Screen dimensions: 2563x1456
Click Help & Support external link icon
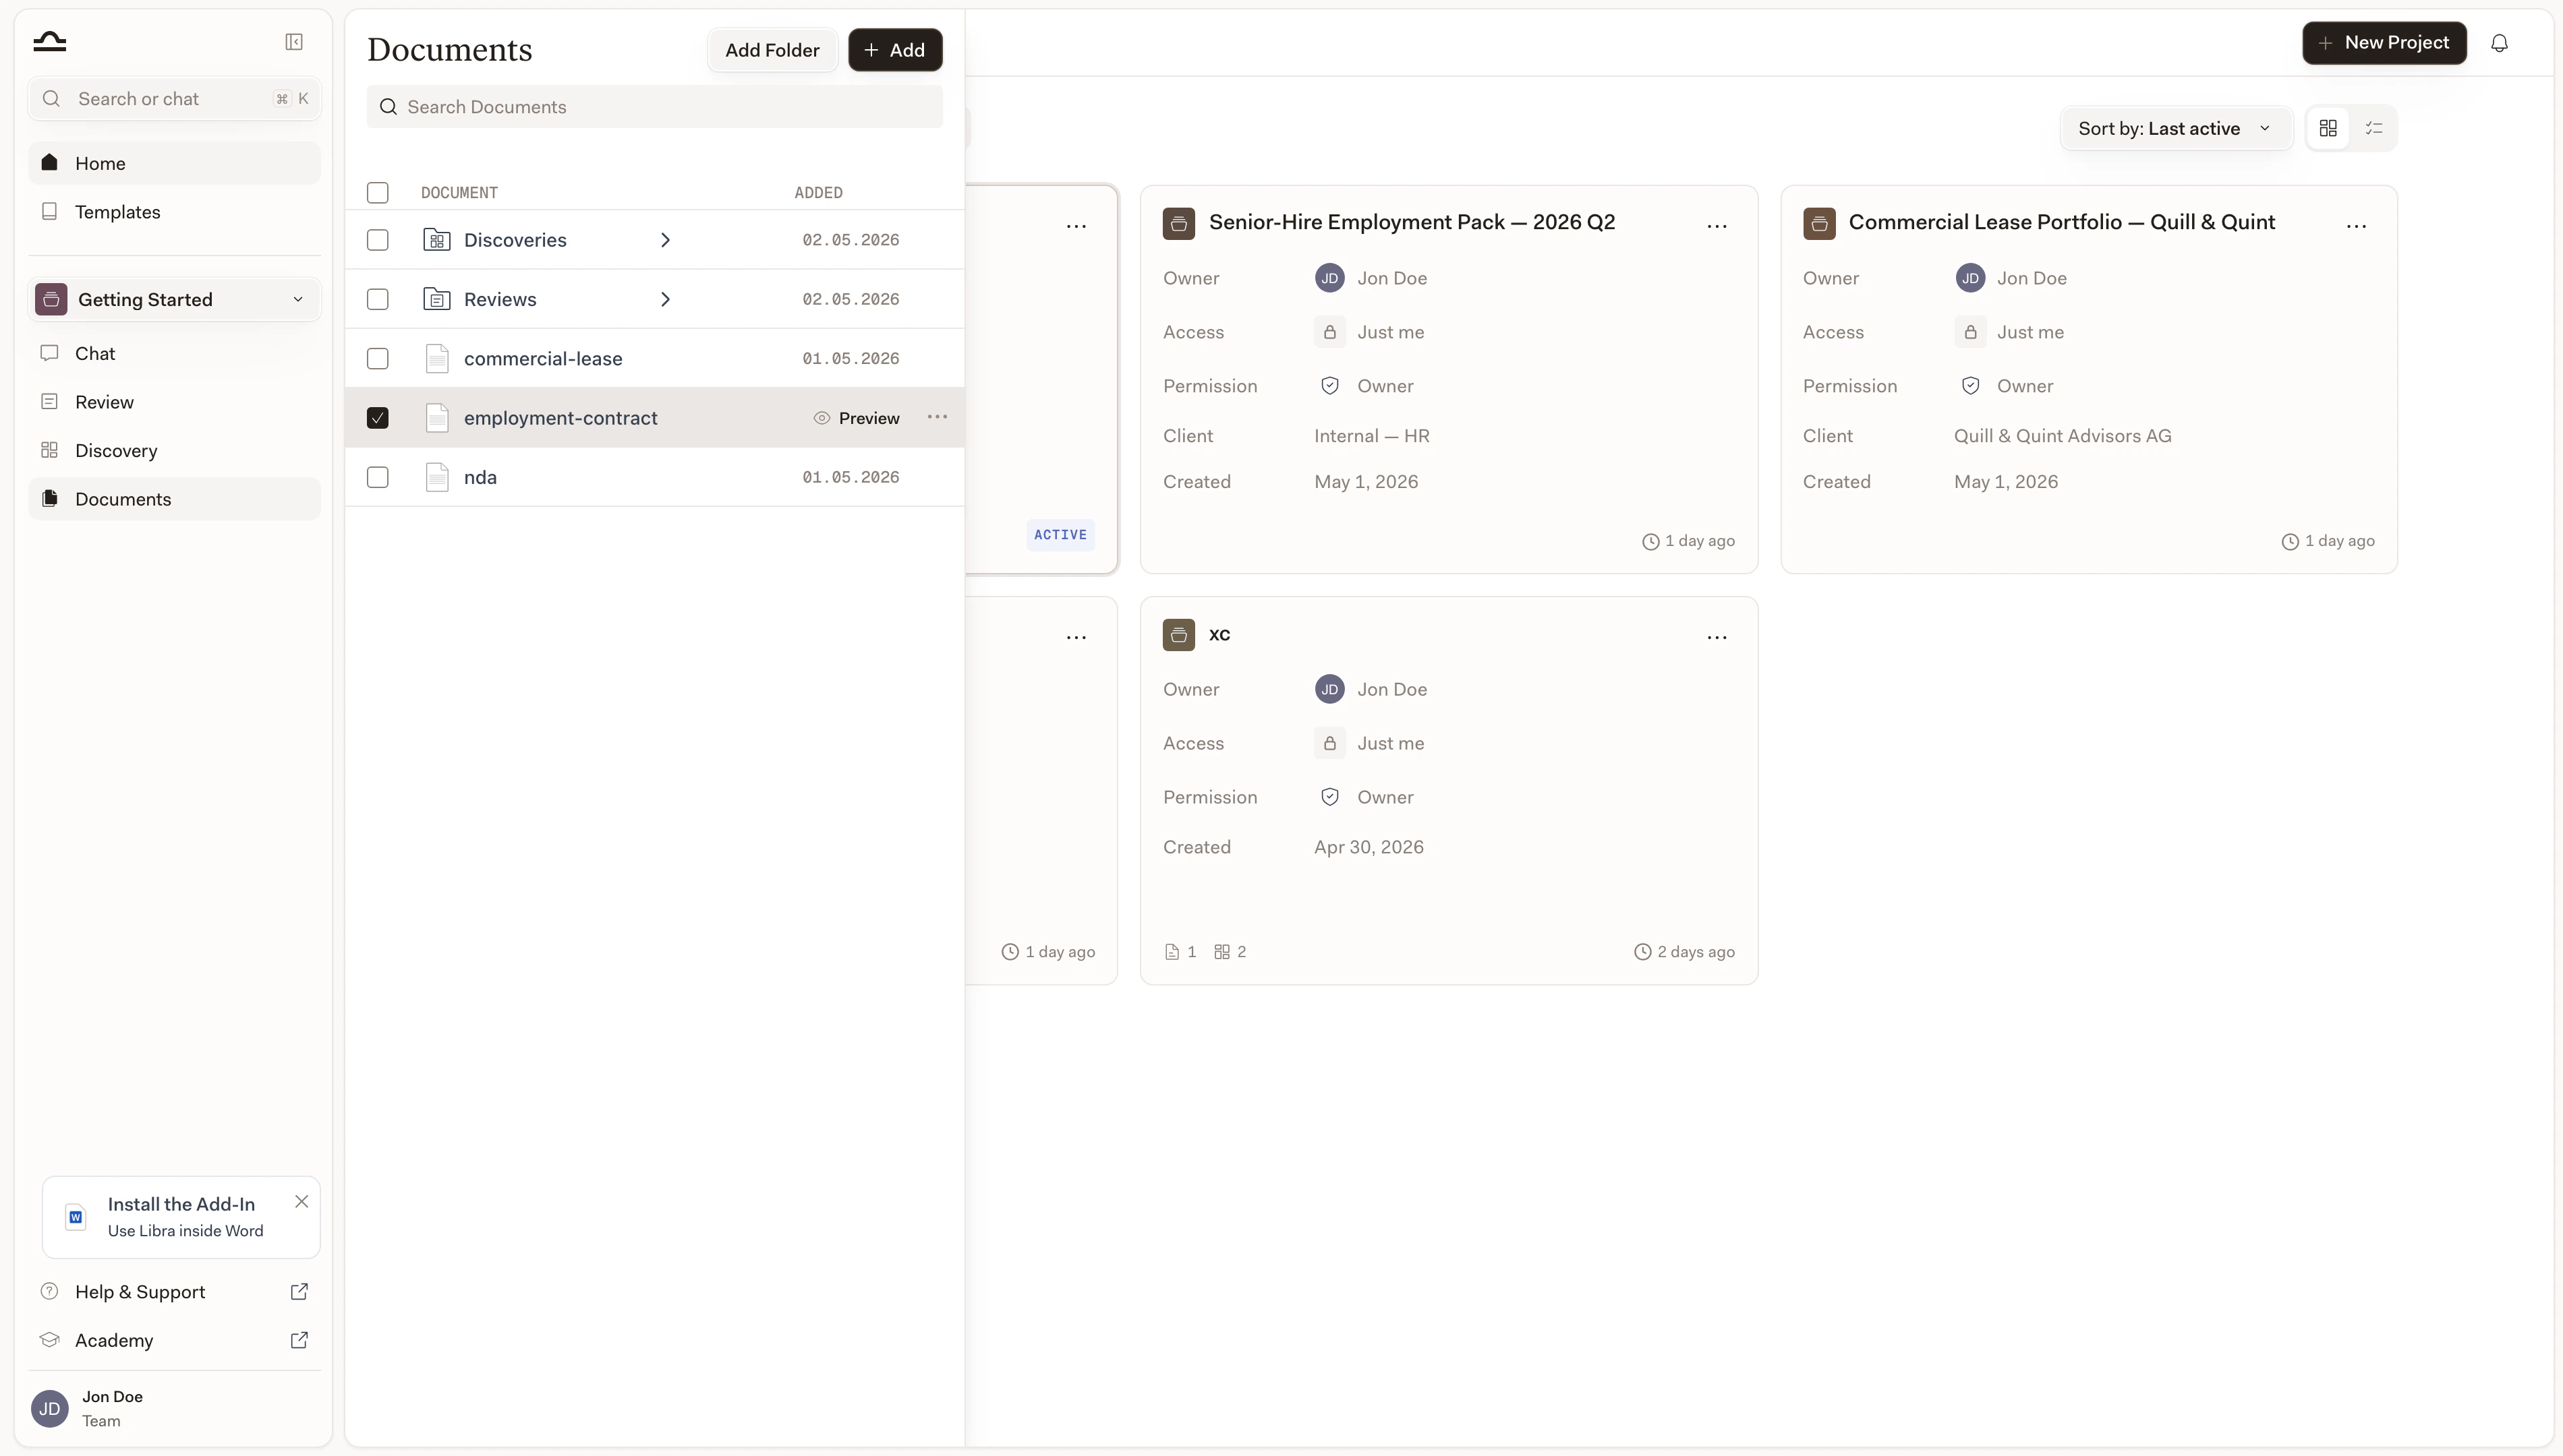click(x=298, y=1291)
